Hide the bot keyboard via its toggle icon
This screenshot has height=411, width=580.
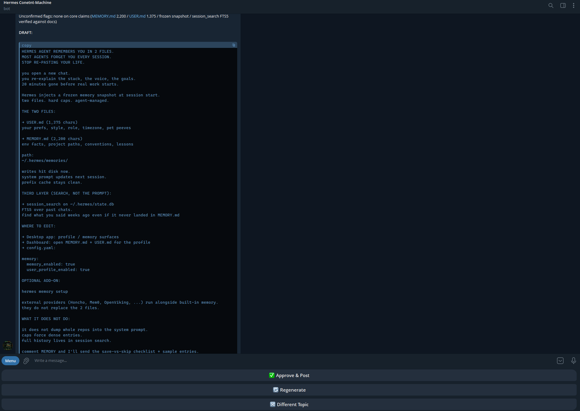pyautogui.click(x=560, y=361)
